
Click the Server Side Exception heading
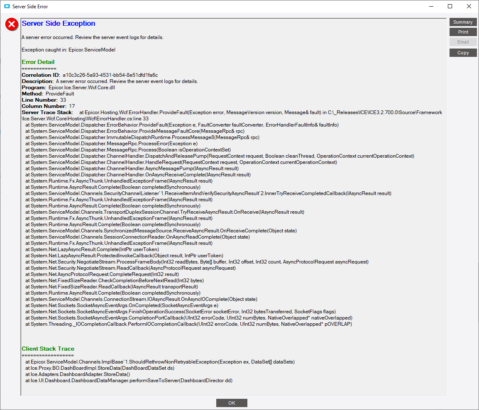pos(59,24)
